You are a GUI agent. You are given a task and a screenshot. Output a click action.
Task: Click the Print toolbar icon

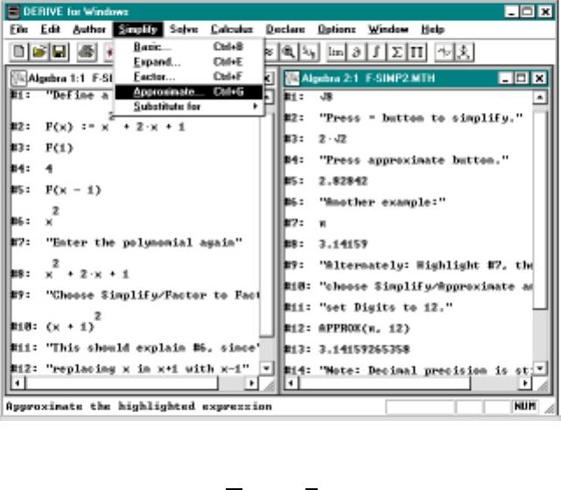click(x=86, y=52)
